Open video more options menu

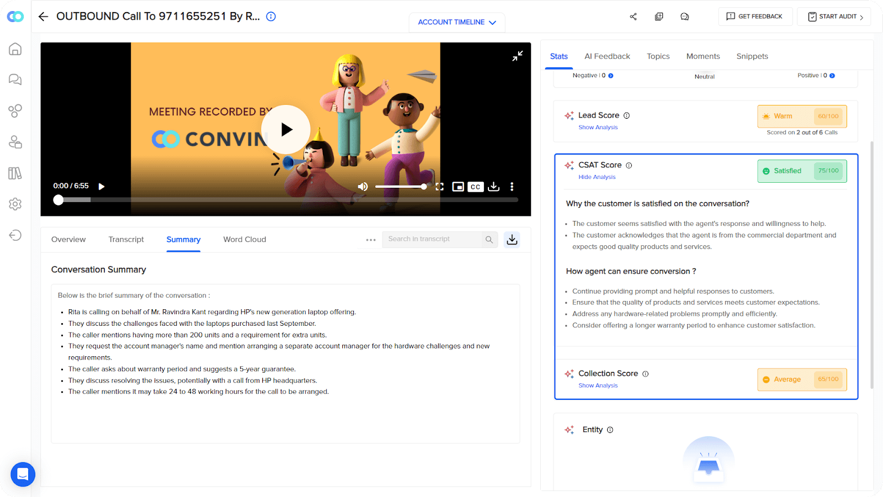512,187
